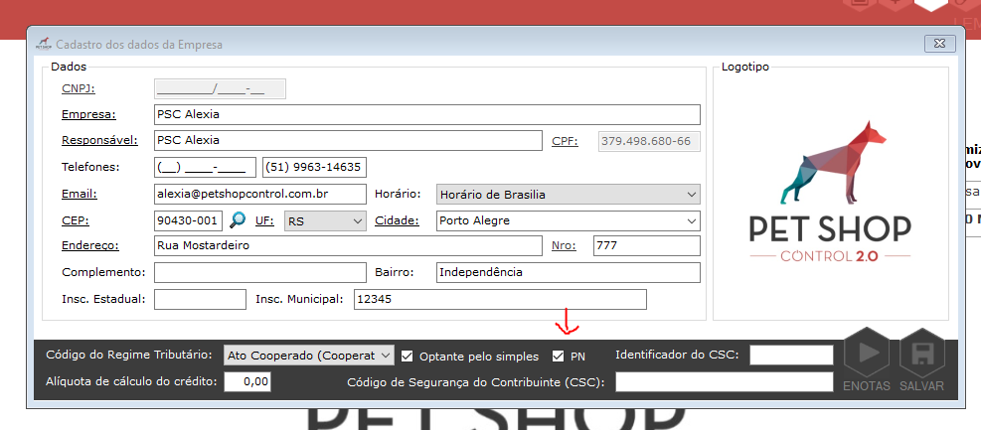Viewport: 981px width, 430px height.
Task: Click the empty first telephone field
Action: [x=205, y=168]
